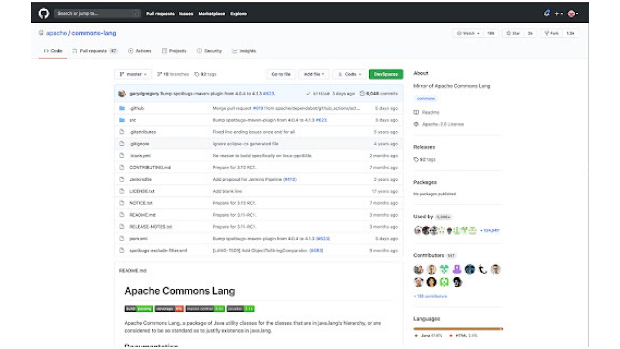Expand the Code download dropdown
Viewport: 620px width, 349px height.
pos(350,74)
